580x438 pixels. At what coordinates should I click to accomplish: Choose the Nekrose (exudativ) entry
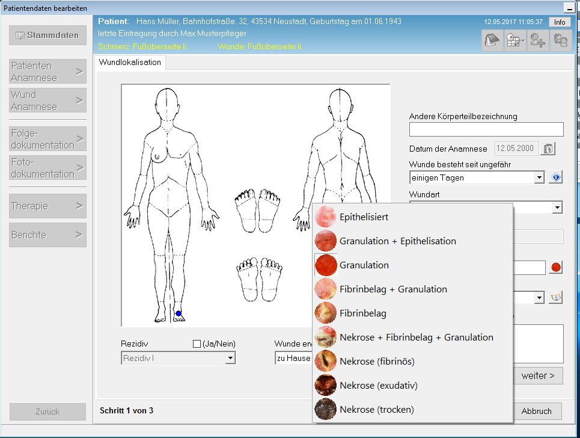tap(413, 386)
